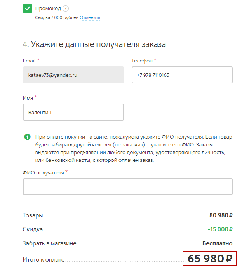249x269 pixels.
Task: Click the notice paragraph about ФИО получателя
Action: tap(134, 149)
